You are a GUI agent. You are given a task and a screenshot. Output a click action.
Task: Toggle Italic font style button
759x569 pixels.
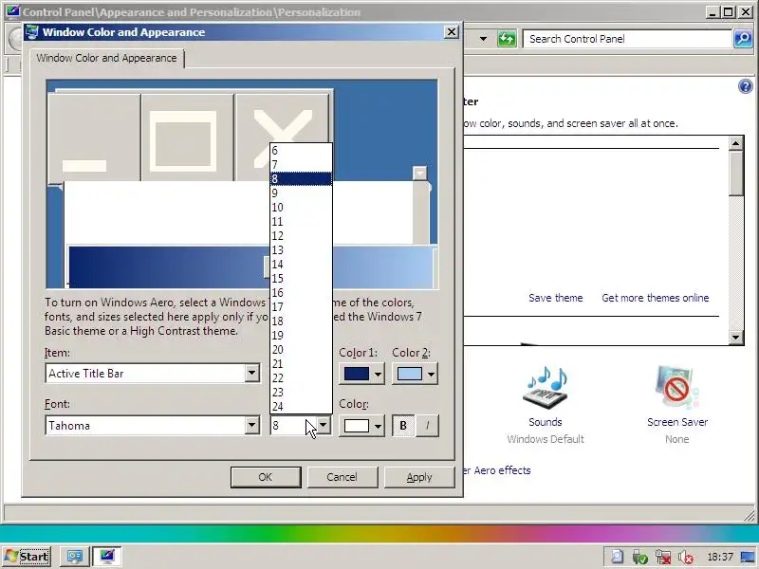pyautogui.click(x=427, y=426)
